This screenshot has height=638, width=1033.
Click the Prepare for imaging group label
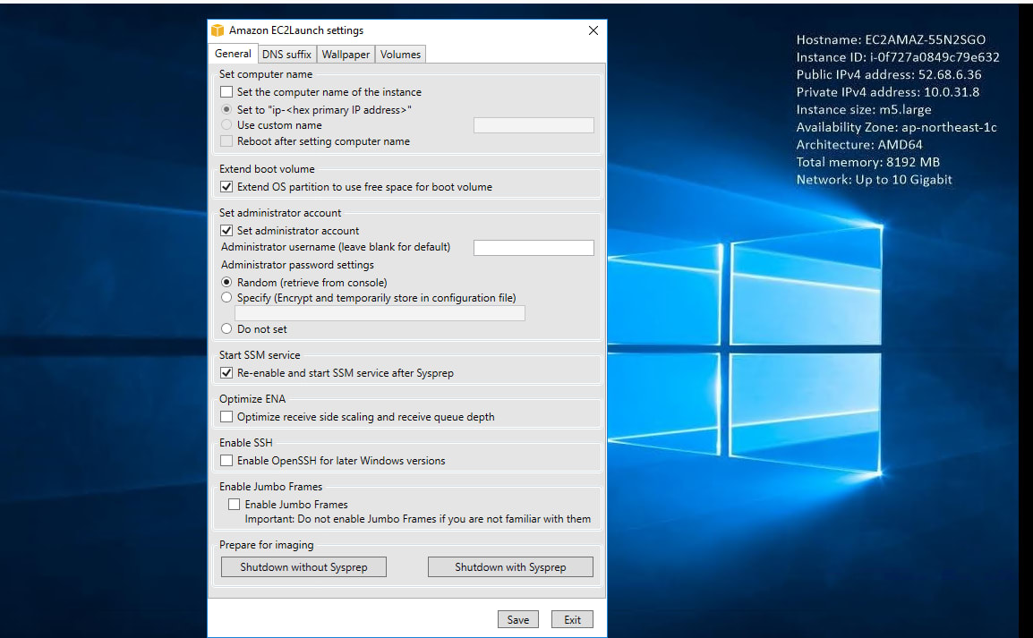pyautogui.click(x=266, y=545)
